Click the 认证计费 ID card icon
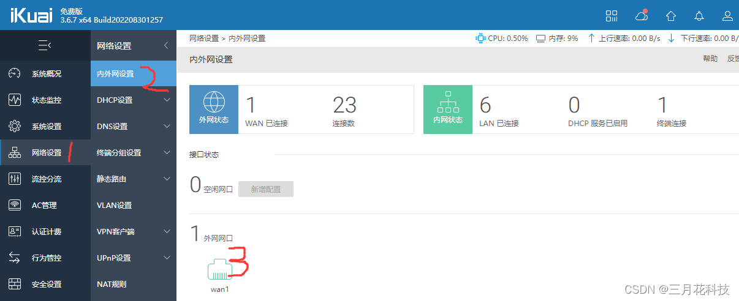Image resolution: width=739 pixels, height=301 pixels. 15,232
